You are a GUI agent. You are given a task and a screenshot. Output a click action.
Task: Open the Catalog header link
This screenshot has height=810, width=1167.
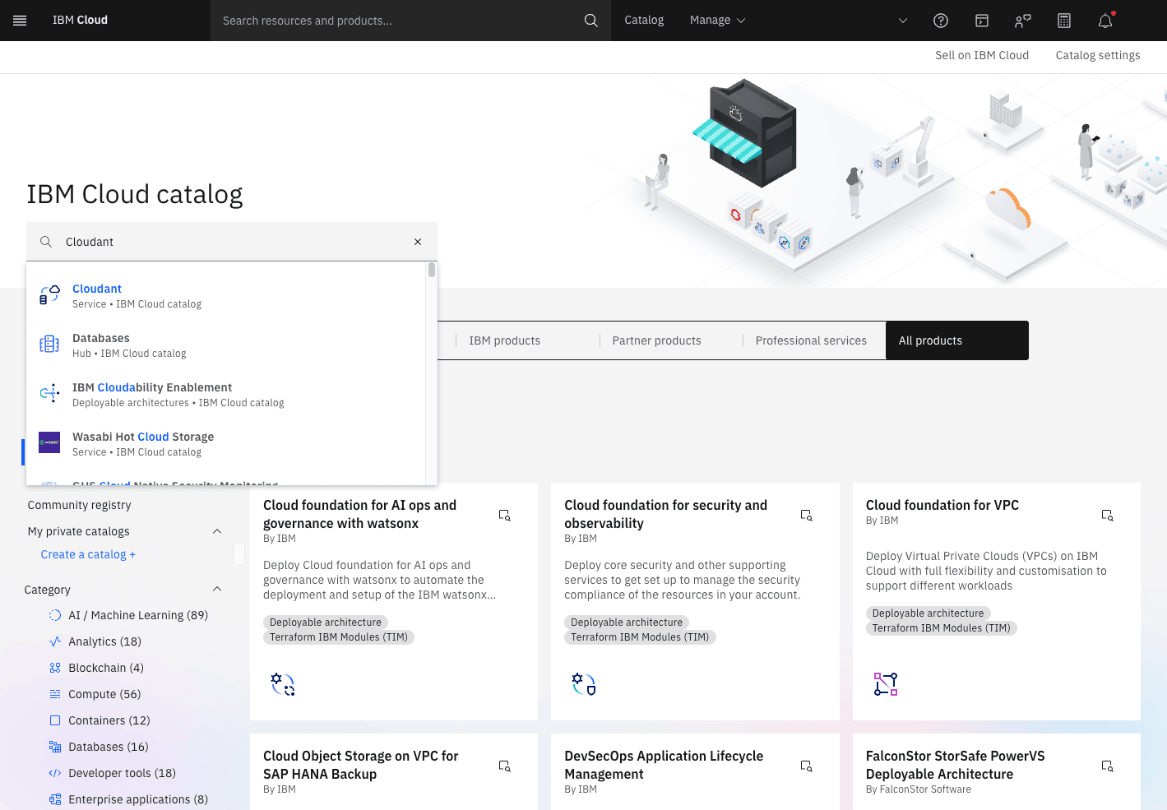tap(644, 21)
